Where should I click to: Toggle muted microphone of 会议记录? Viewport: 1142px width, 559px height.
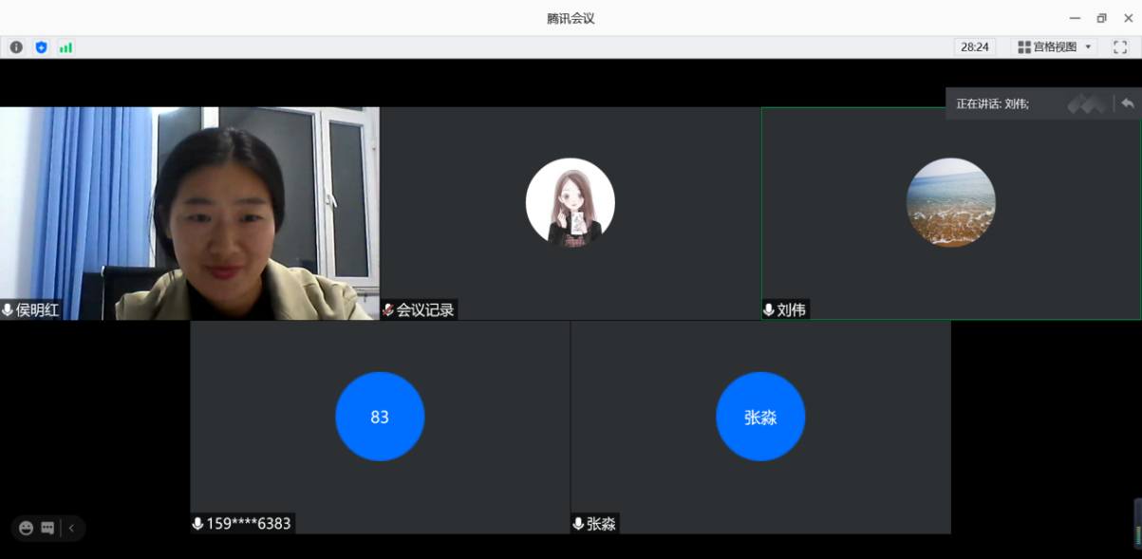pyautogui.click(x=388, y=310)
